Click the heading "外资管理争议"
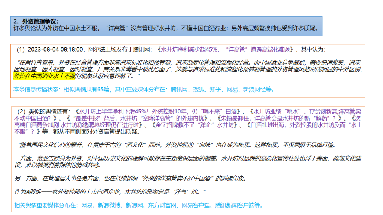Viewport: 383px width, 215px height. (x=40, y=21)
